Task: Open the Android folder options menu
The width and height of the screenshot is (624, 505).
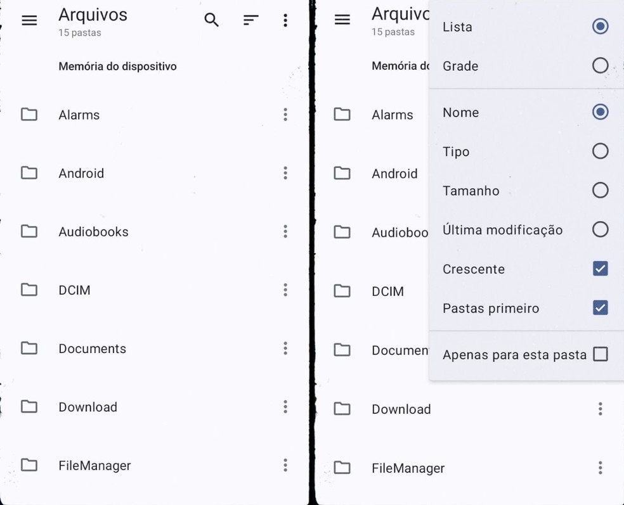Action: click(285, 173)
